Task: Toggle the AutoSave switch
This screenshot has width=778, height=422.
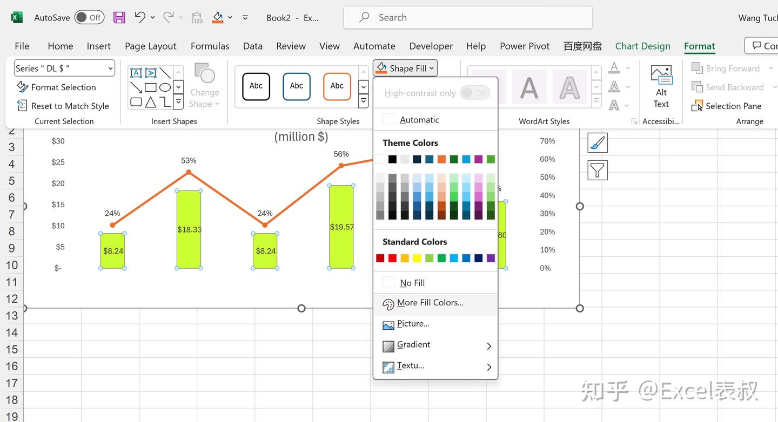Action: [x=89, y=17]
